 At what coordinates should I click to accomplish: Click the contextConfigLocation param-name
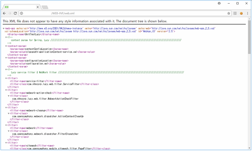coord(38,49)
